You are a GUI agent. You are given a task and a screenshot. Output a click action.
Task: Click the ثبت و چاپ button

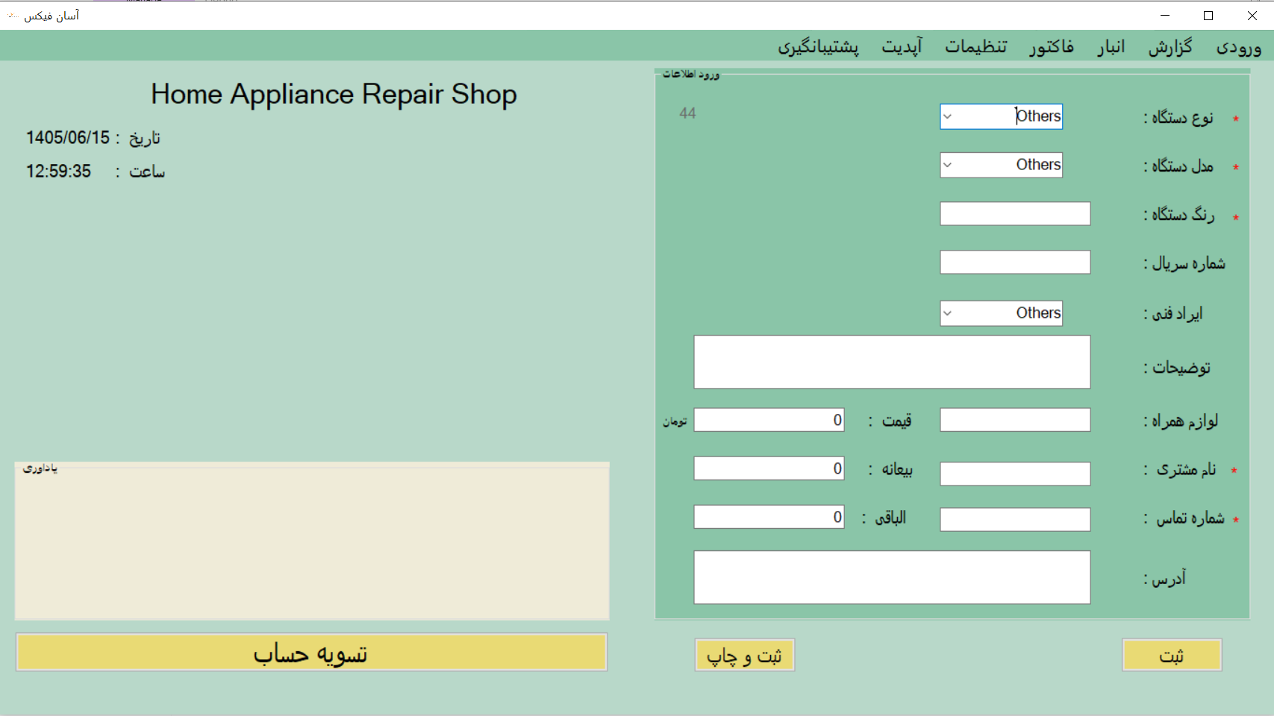pyautogui.click(x=744, y=655)
